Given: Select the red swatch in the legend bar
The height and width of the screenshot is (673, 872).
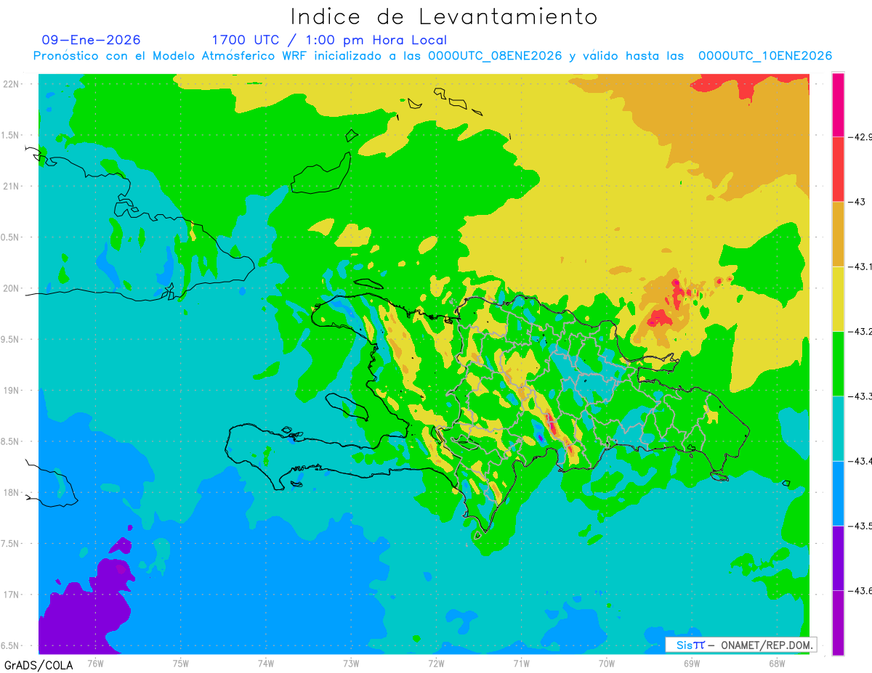Looking at the screenshot, I should point(838,168).
